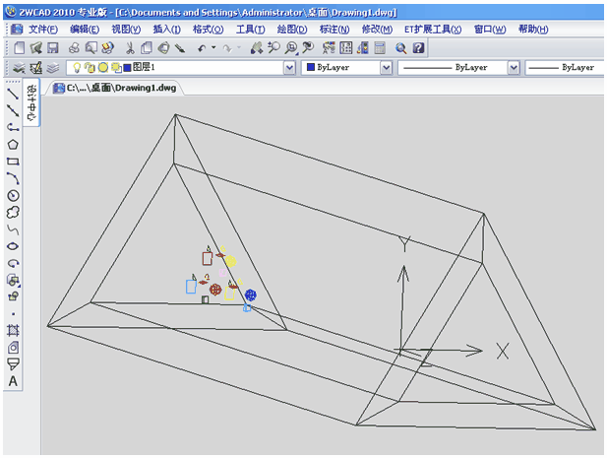Open the 修改(M) menu
Viewport: 607px width, 458px height.
click(377, 30)
